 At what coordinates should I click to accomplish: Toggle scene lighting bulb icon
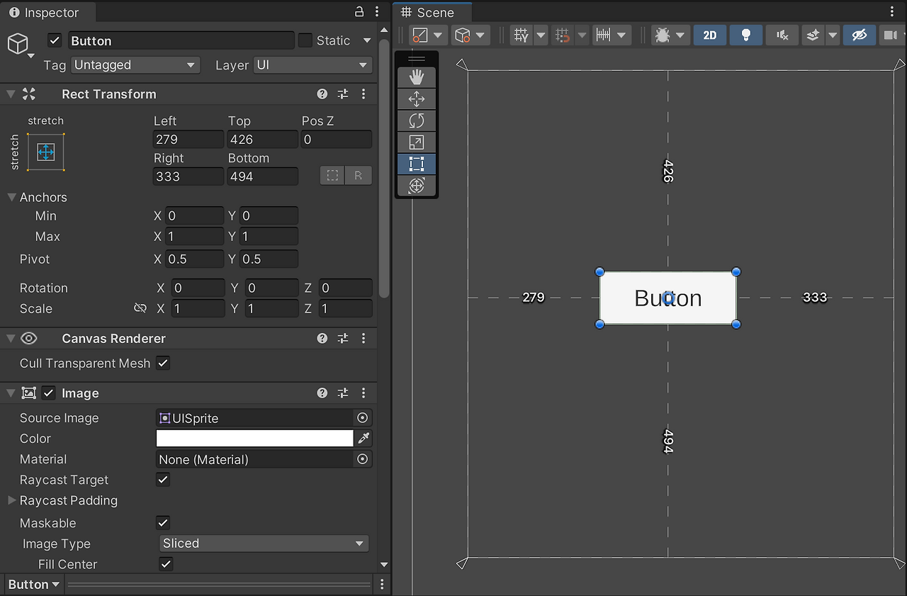(745, 35)
